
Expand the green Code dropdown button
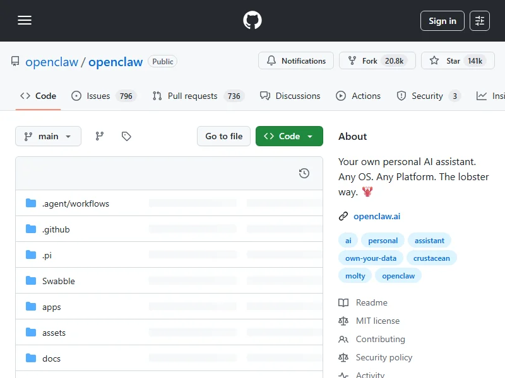(x=289, y=136)
